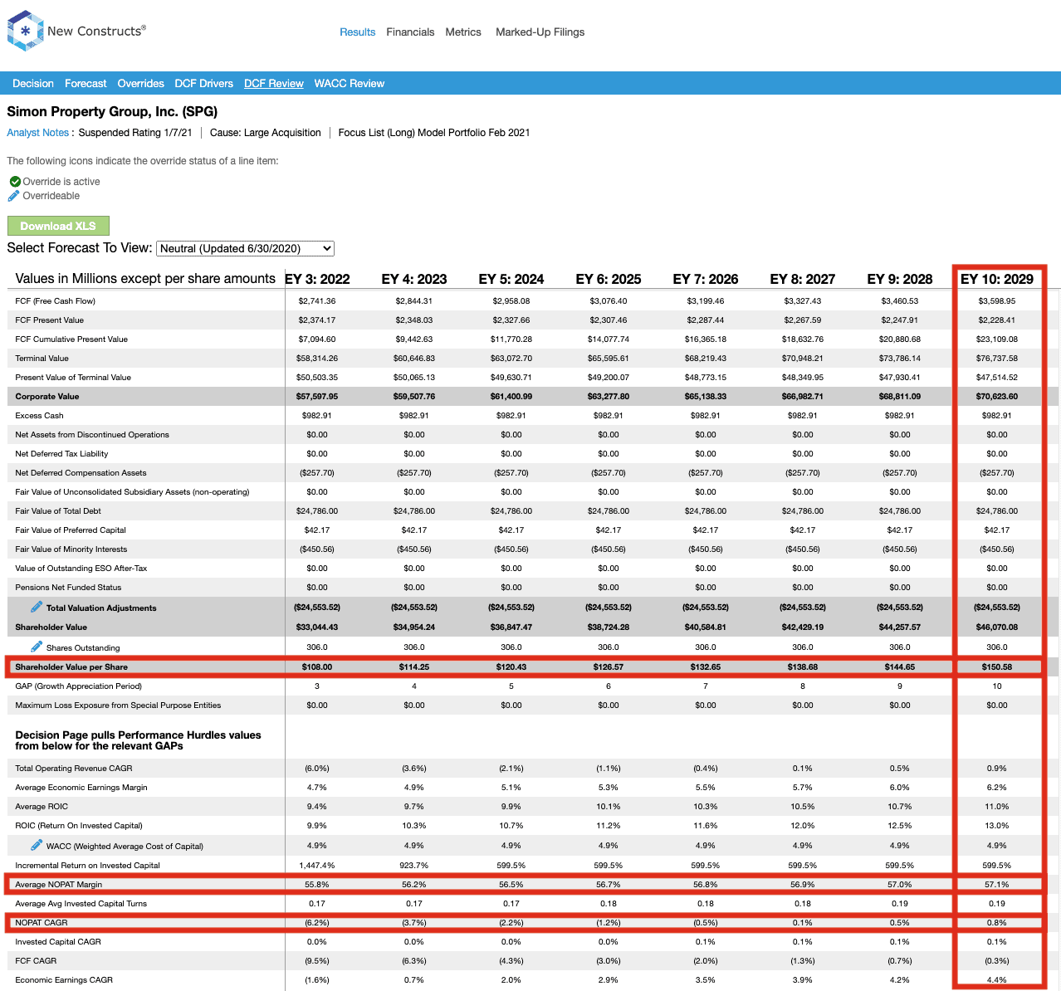Screen dimensions: 1061x991
Task: Click the 'FCF CAGR' row label
Action: coord(36,961)
